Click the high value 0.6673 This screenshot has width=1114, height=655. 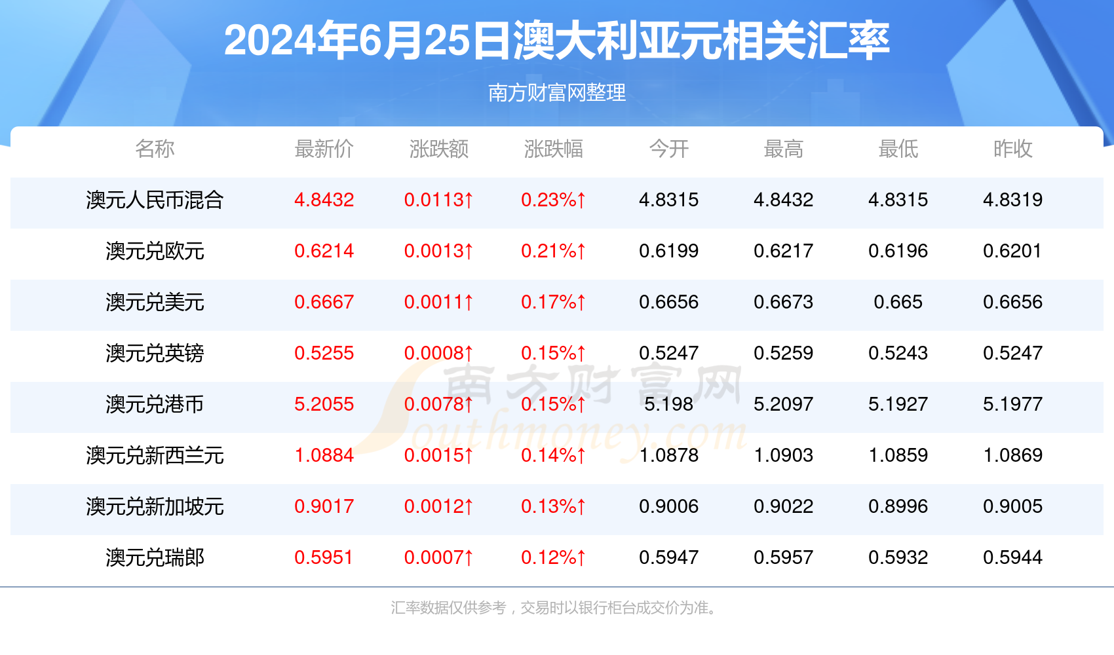click(x=784, y=302)
